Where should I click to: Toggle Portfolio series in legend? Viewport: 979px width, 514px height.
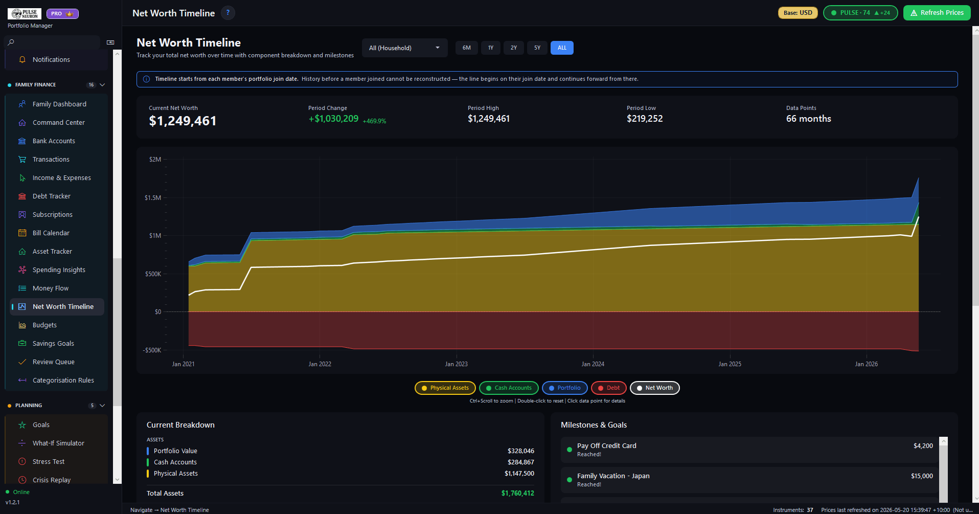click(564, 388)
